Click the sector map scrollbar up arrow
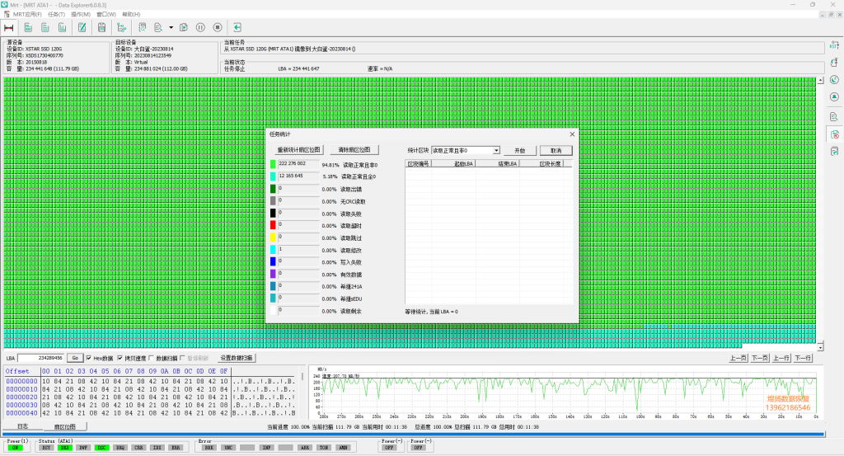The height and width of the screenshot is (456, 844). [x=820, y=81]
